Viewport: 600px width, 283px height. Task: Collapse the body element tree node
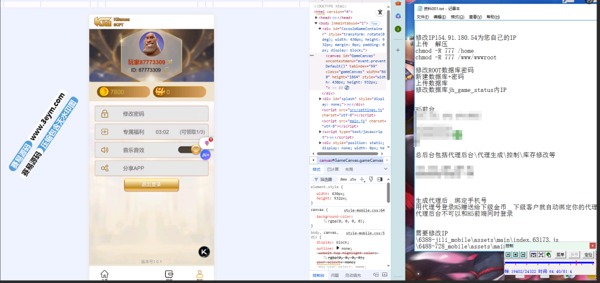click(x=316, y=23)
